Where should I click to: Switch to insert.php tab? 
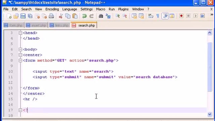pyautogui.click(x=37, y=25)
